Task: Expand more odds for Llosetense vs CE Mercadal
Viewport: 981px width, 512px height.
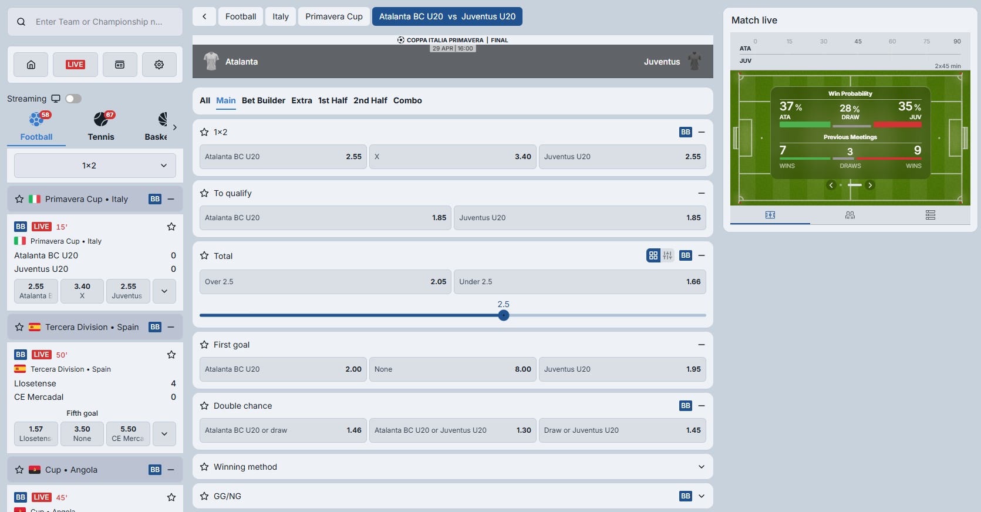Action: pos(164,434)
